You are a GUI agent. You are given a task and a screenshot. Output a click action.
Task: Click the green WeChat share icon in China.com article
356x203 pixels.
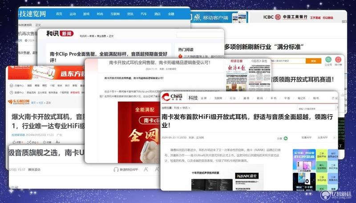click(286, 138)
